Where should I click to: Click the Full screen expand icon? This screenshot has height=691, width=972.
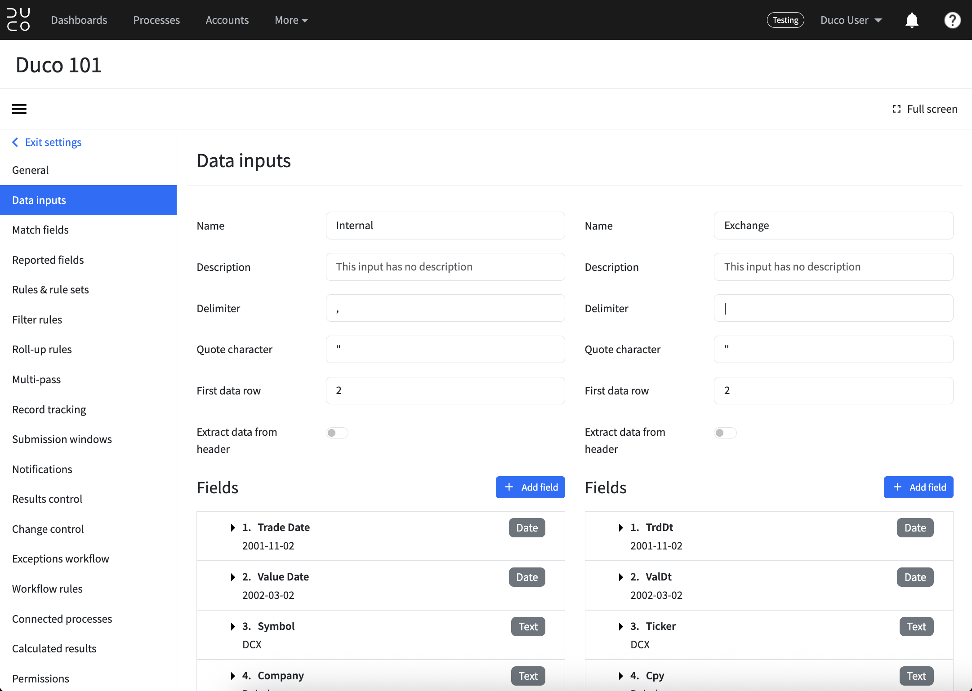(x=896, y=109)
